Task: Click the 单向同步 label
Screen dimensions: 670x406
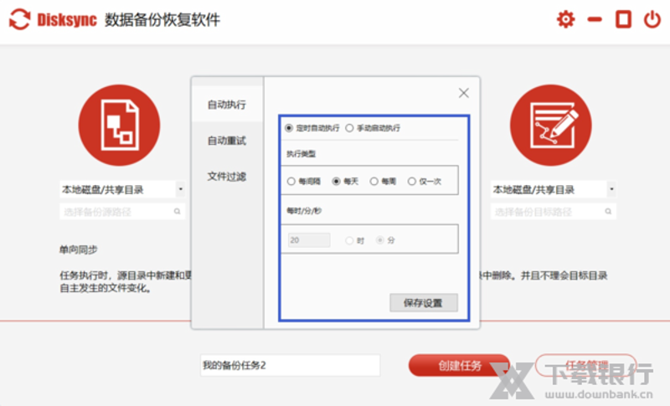Action: pyautogui.click(x=78, y=249)
